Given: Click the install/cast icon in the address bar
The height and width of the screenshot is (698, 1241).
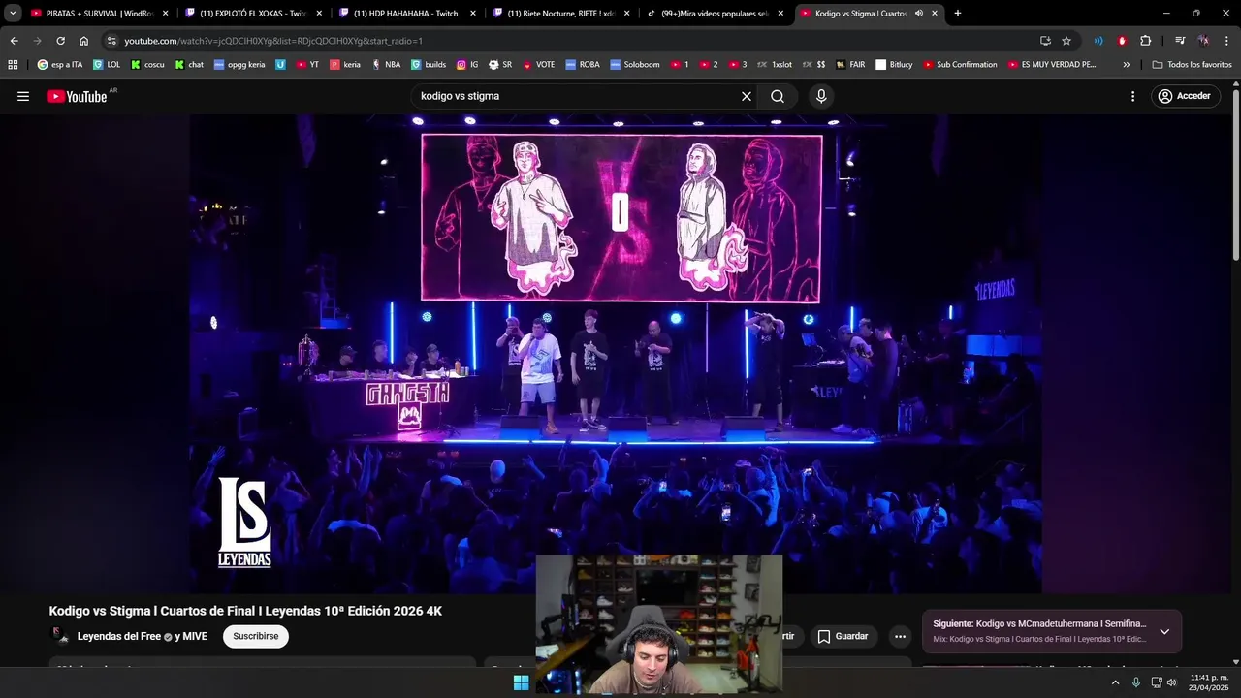Looking at the screenshot, I should (1045, 41).
